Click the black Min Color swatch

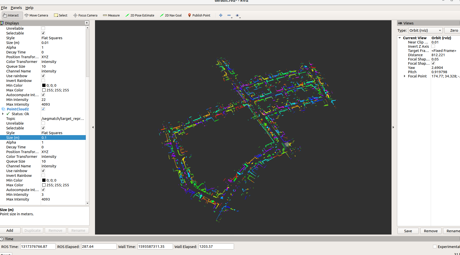(44, 85)
